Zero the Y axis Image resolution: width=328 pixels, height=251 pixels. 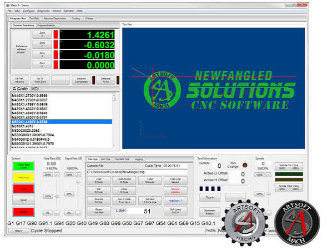coord(42,44)
